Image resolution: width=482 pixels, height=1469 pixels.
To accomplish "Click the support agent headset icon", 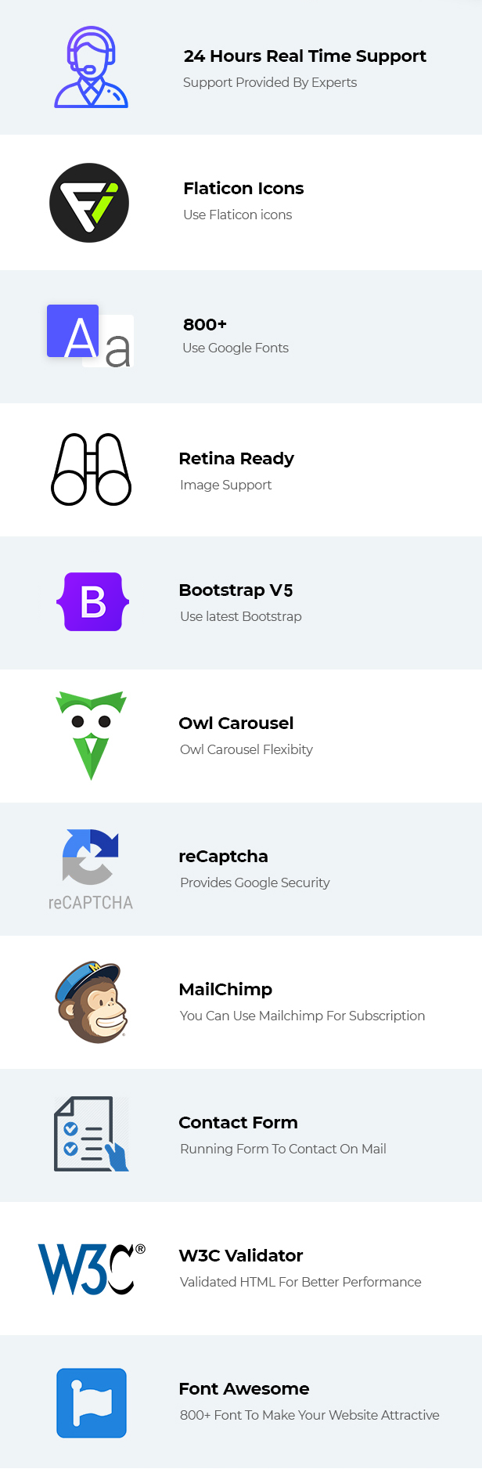I will [91, 67].
